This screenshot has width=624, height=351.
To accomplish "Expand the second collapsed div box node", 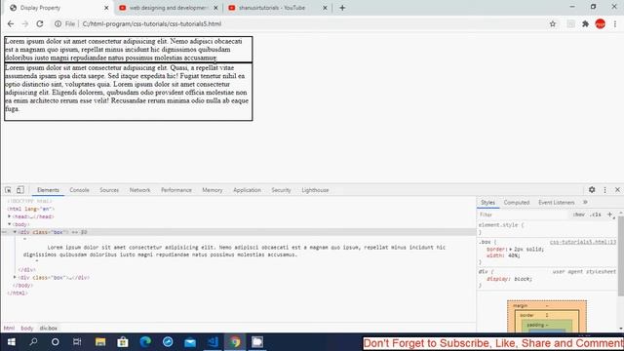I will pyautogui.click(x=15, y=277).
